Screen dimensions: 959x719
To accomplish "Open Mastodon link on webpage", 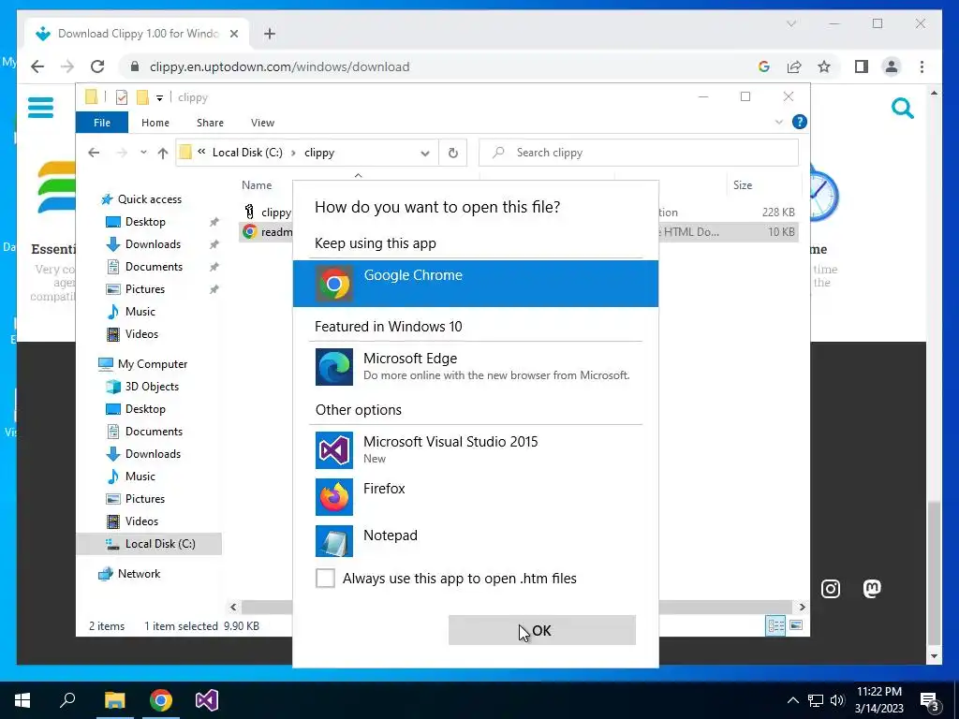I will click(872, 589).
